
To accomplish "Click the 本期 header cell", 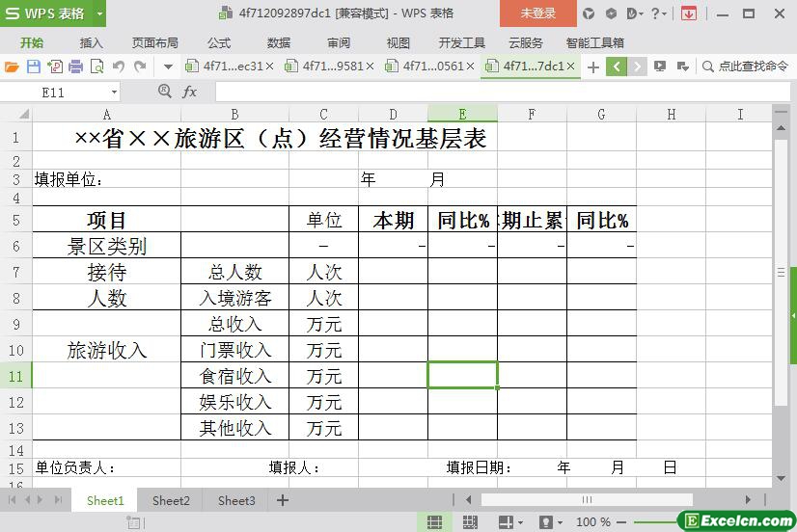I will (x=393, y=221).
